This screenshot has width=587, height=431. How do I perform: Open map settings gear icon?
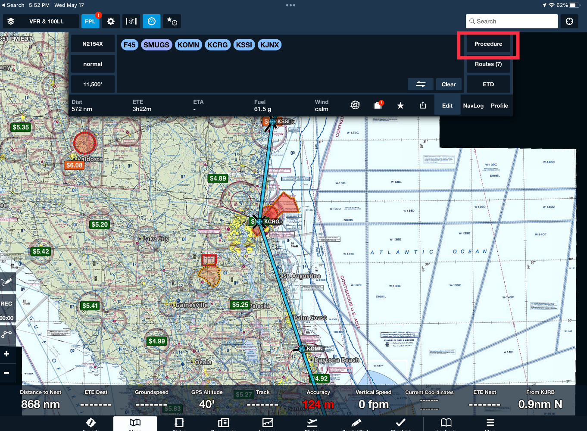click(x=111, y=21)
